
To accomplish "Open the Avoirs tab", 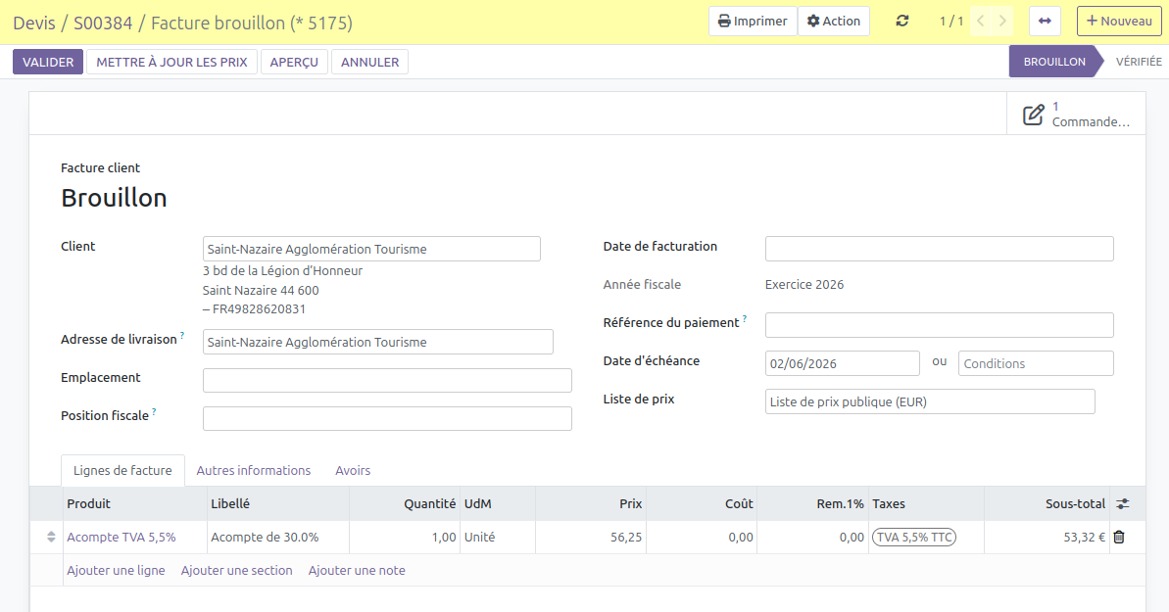I will click(x=353, y=470).
